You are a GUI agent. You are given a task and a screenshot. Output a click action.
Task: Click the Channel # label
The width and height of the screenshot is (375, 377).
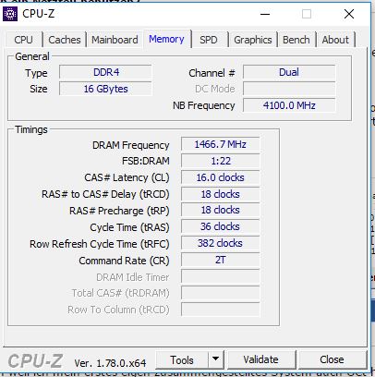tap(212, 73)
